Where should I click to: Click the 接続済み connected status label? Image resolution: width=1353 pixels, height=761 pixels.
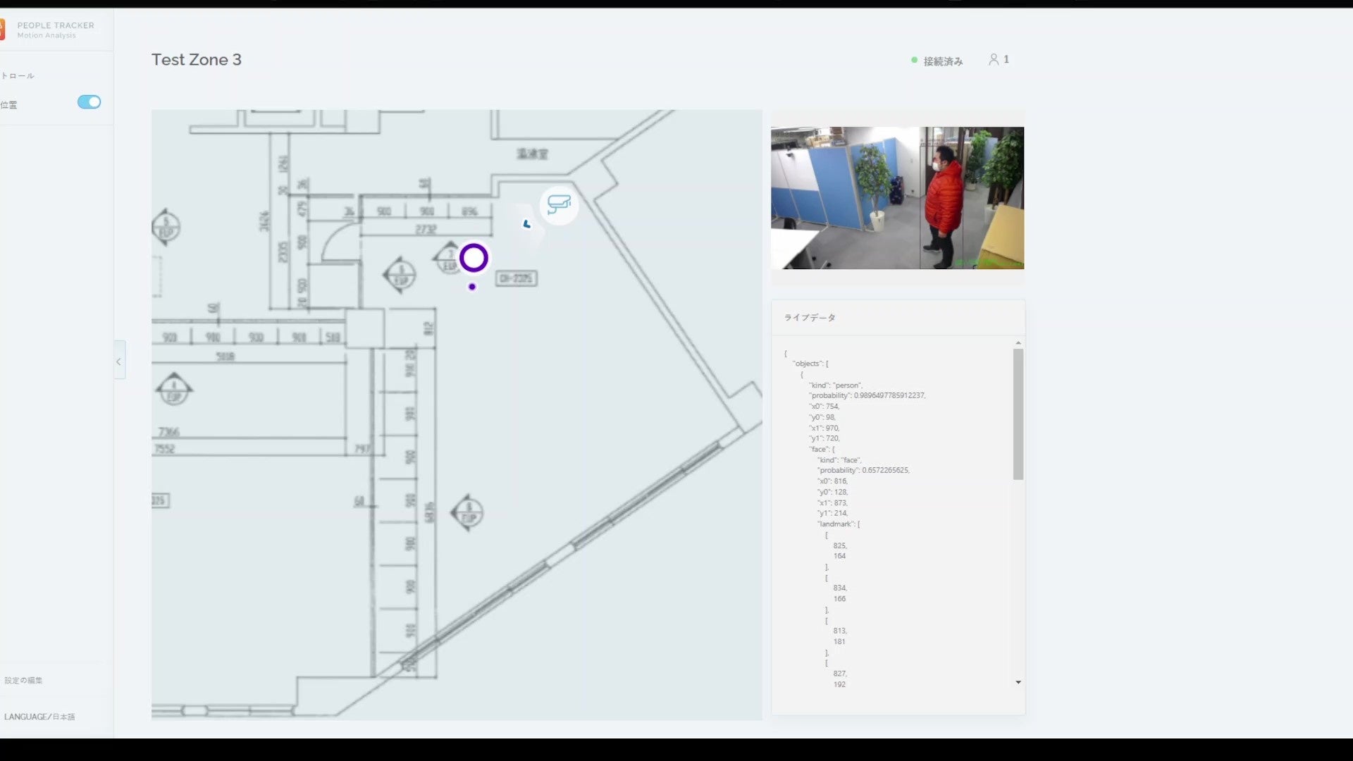click(x=943, y=61)
